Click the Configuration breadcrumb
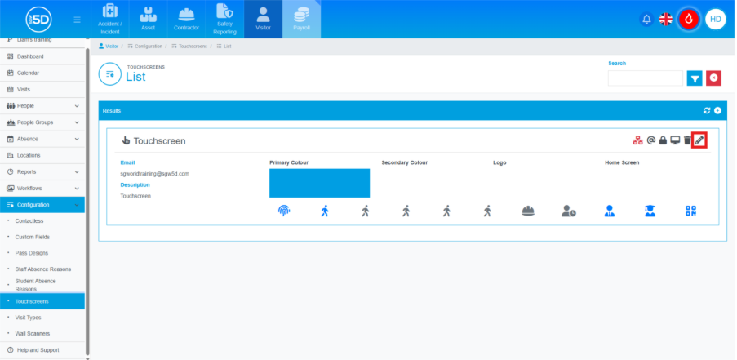Viewport: 737px width, 360px height. point(144,46)
